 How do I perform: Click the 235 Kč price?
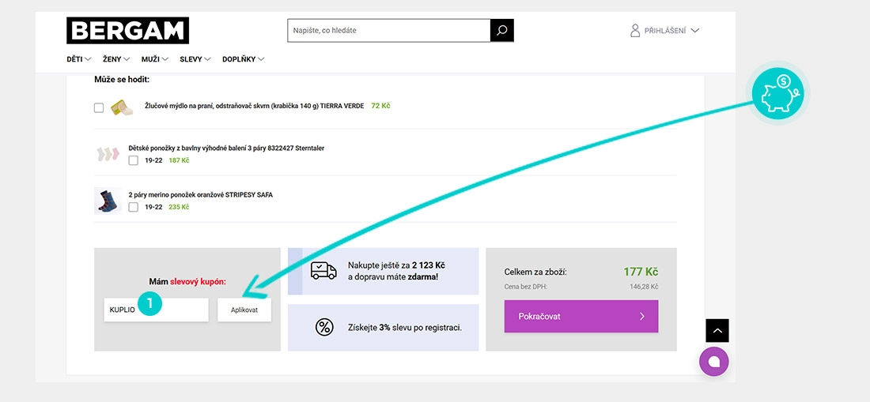(x=179, y=207)
